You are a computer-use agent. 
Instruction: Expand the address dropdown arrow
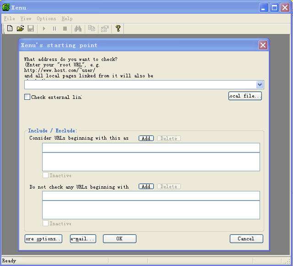(260, 85)
